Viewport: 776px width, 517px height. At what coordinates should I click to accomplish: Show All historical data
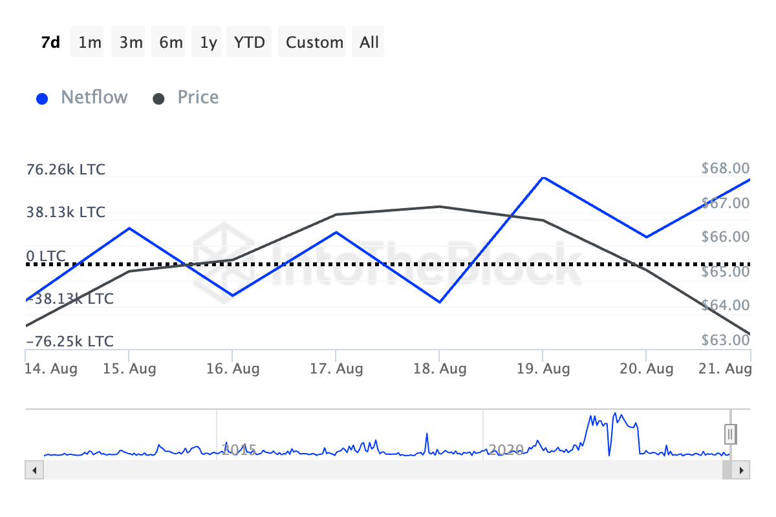coord(369,43)
